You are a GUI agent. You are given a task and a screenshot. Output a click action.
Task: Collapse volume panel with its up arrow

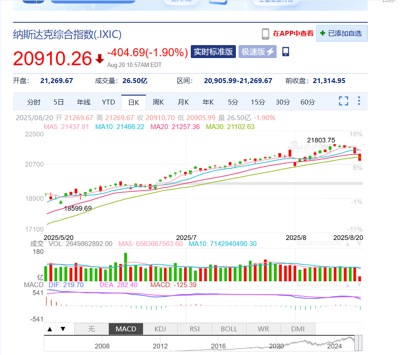coord(348,244)
